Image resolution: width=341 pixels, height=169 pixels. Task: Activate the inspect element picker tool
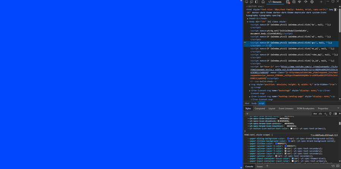246,2
